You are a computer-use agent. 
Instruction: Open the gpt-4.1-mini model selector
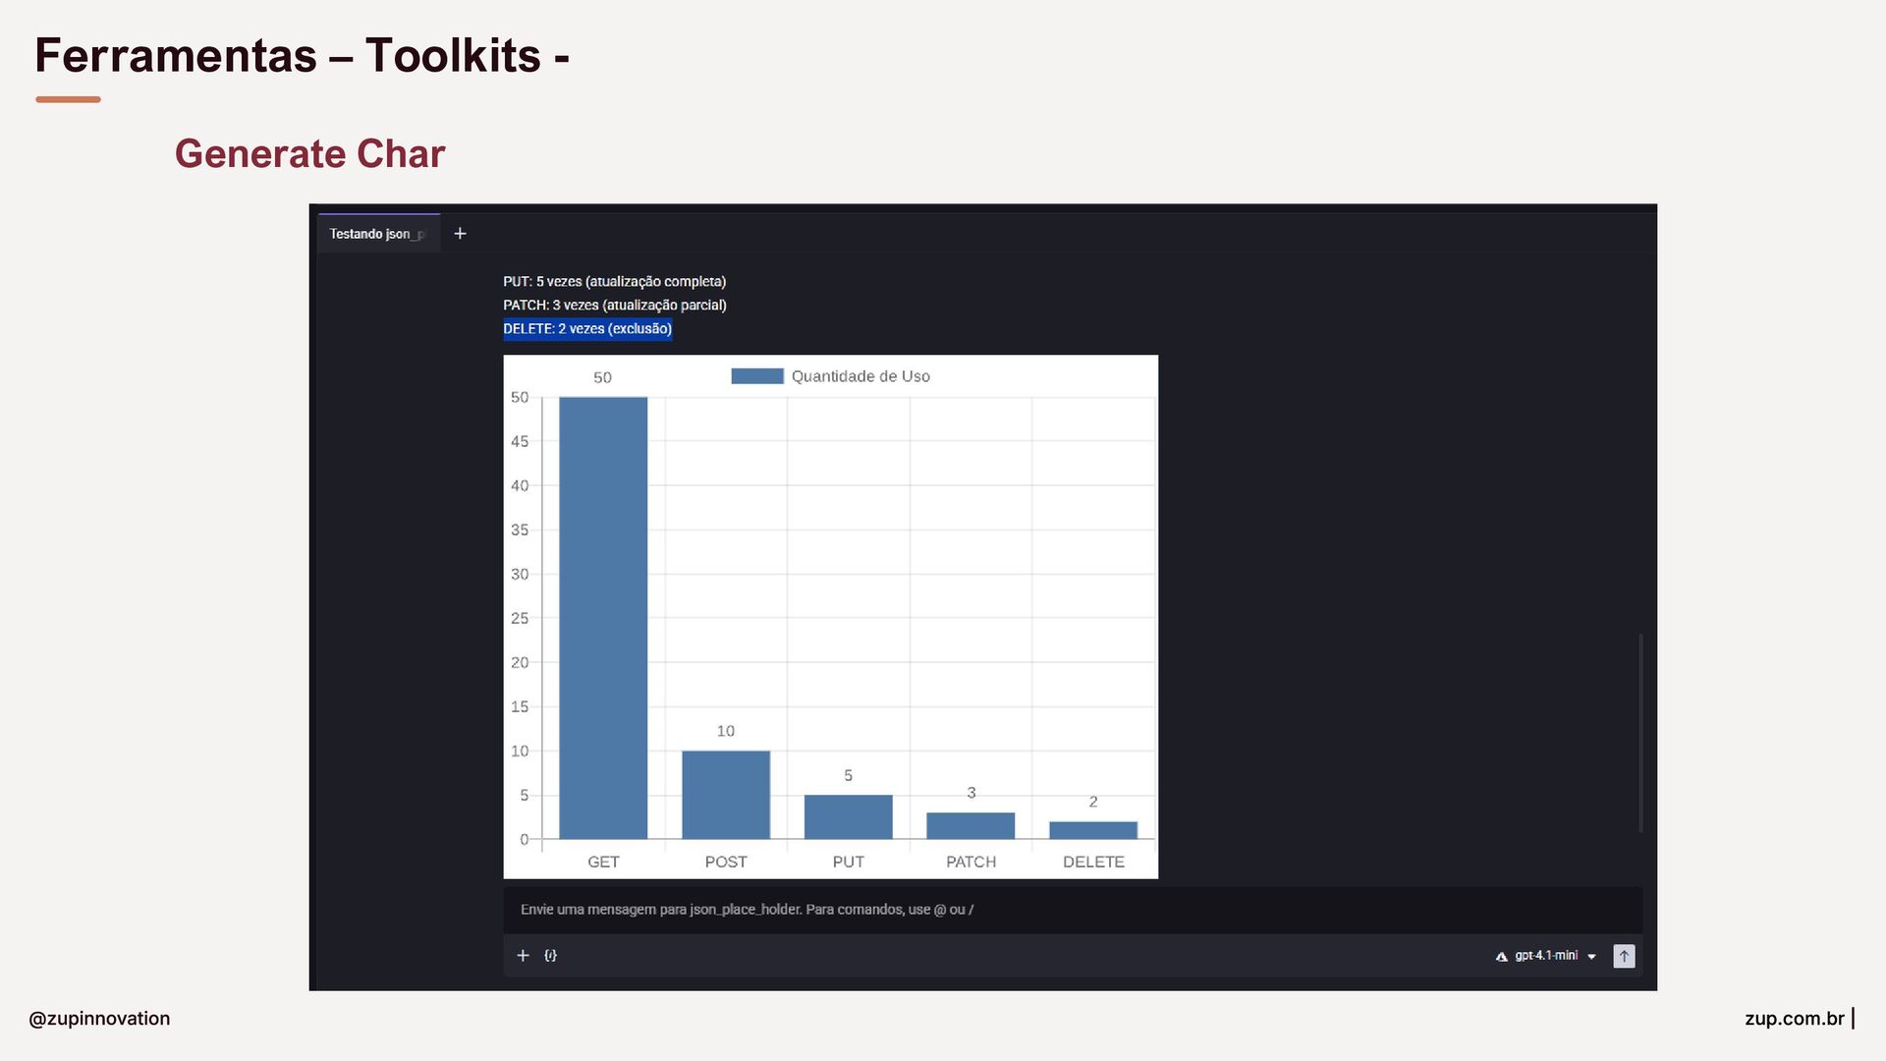pyautogui.click(x=1546, y=956)
